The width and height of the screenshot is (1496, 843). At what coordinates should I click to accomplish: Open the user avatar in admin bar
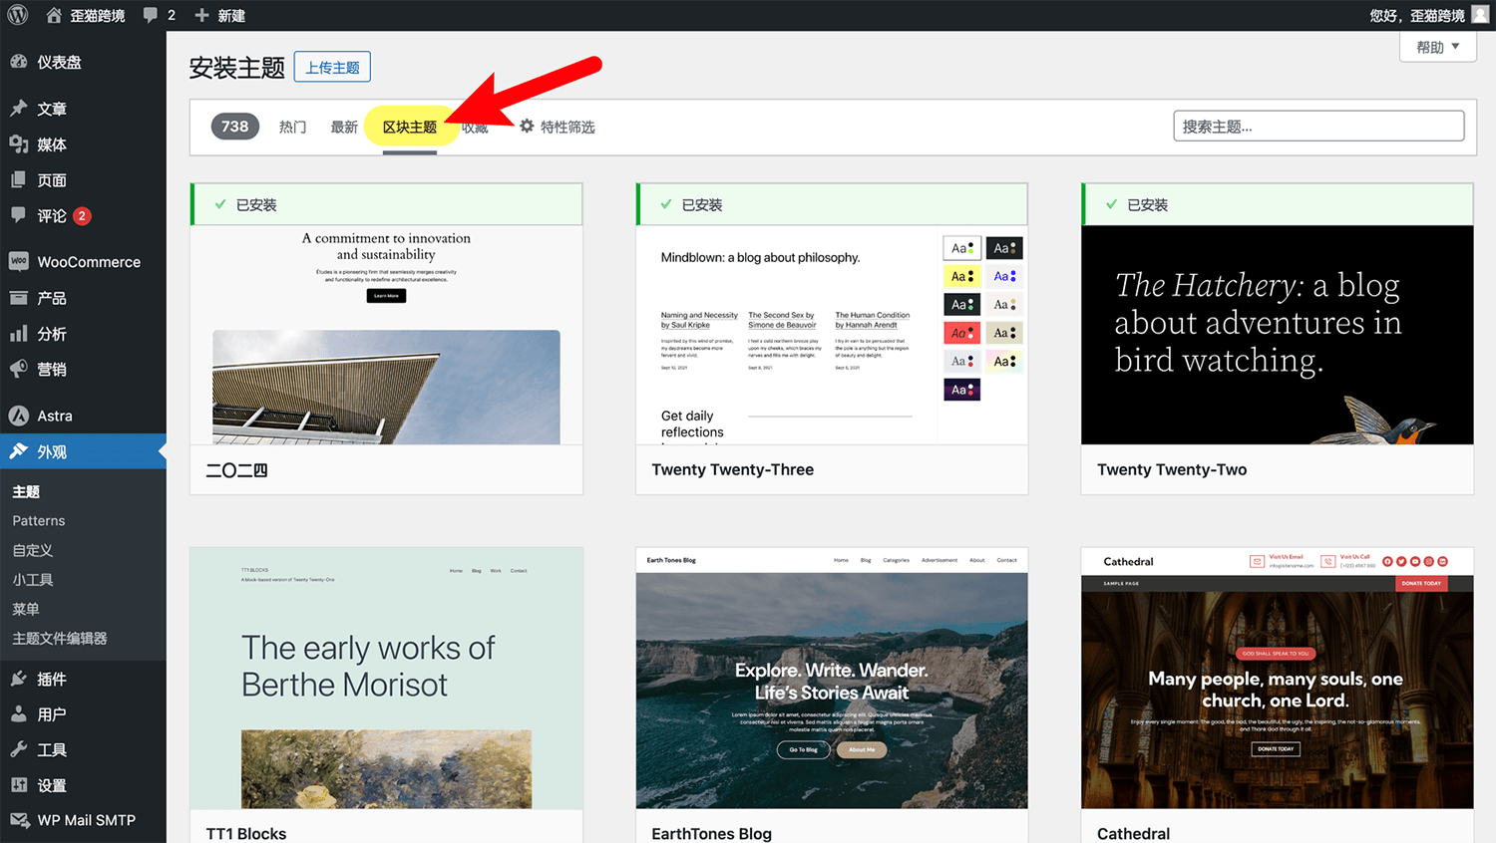1480,14
